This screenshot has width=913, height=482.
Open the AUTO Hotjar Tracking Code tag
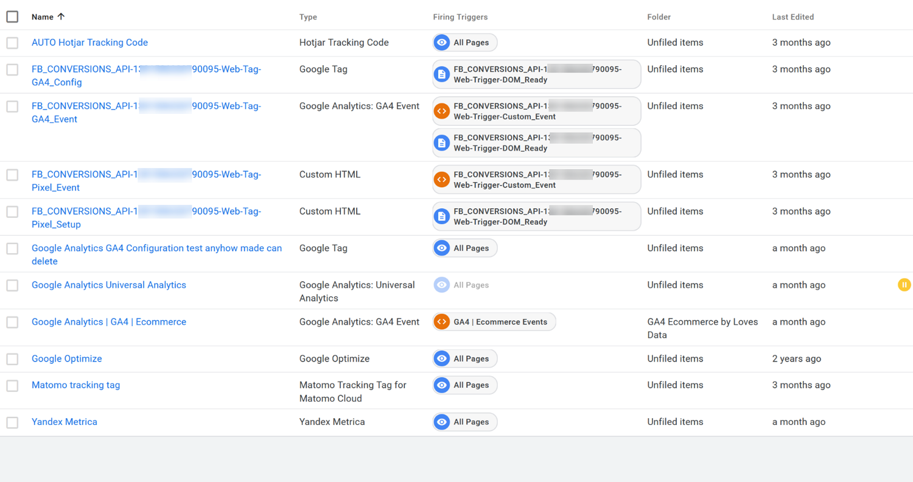coord(89,43)
